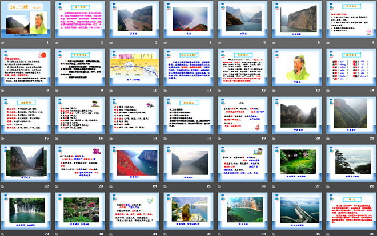Select slide 34 dam aerial photo thumbnail
377x236 pixels.
pos(297,211)
